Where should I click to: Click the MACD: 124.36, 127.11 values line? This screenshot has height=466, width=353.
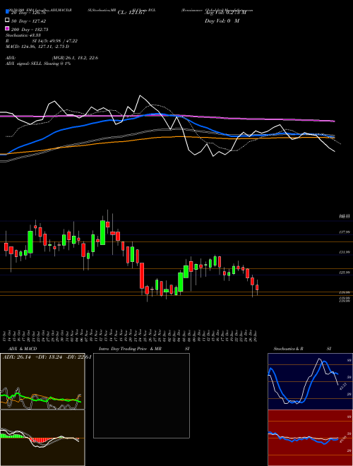37,47
